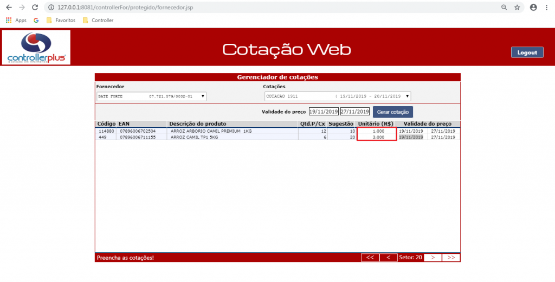555x282 pixels.
Task: Reload the page with refresh icon
Action: click(35, 8)
